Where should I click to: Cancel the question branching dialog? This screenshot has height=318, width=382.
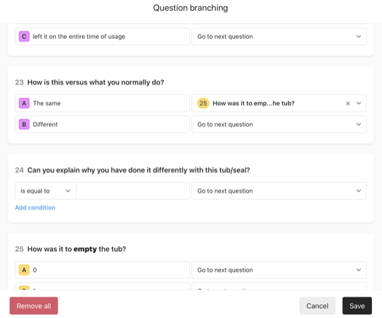pos(317,306)
